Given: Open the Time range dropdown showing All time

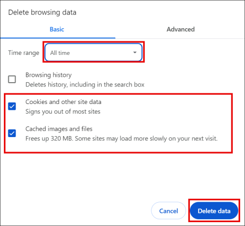Looking at the screenshot, I should (94, 52).
